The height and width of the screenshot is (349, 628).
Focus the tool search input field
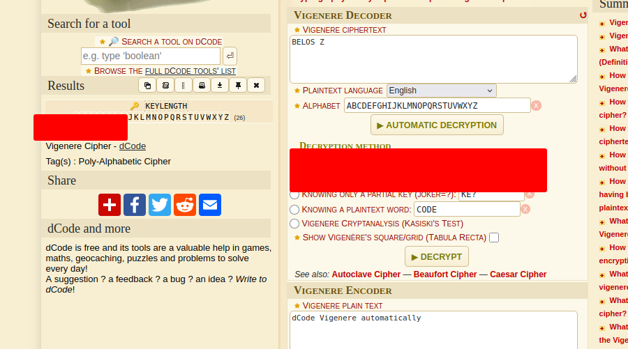click(151, 56)
